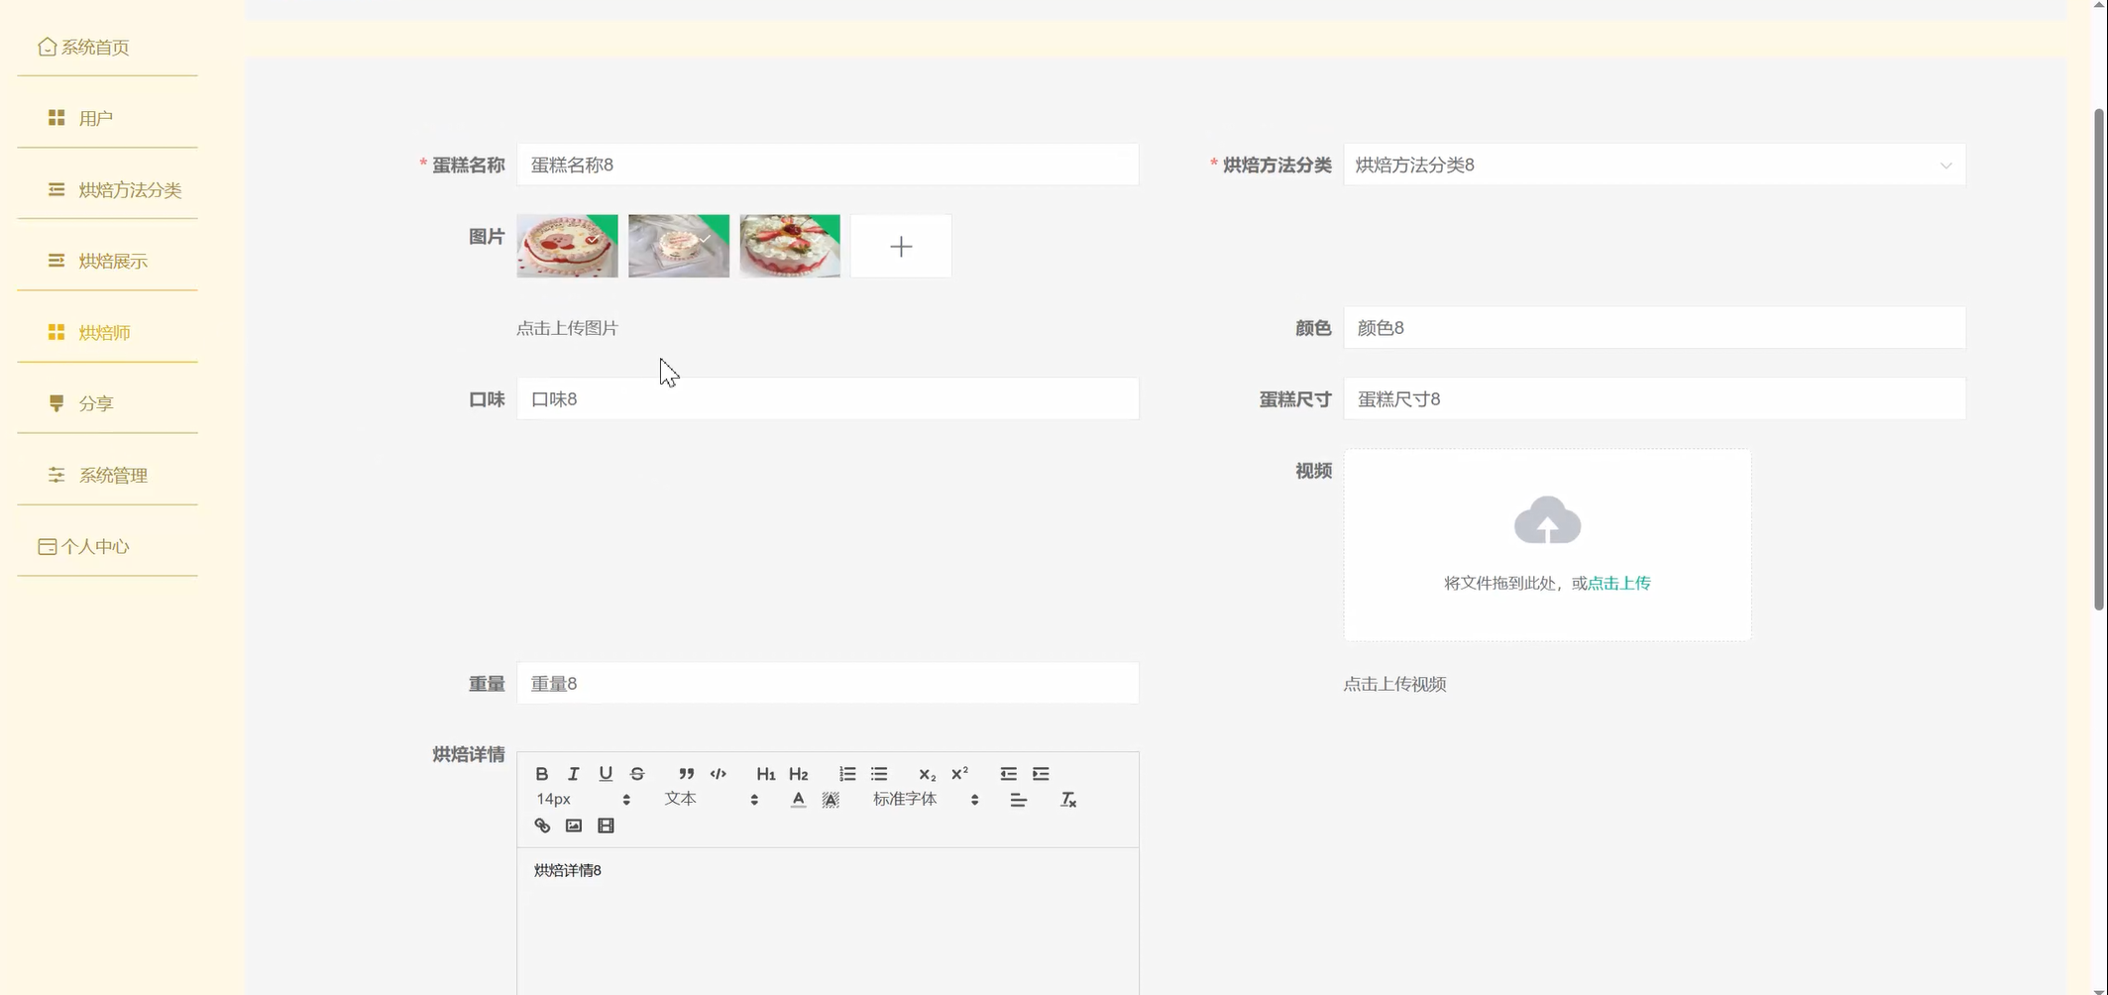Toggle the unordered list option
This screenshot has width=2108, height=995.
point(879,774)
